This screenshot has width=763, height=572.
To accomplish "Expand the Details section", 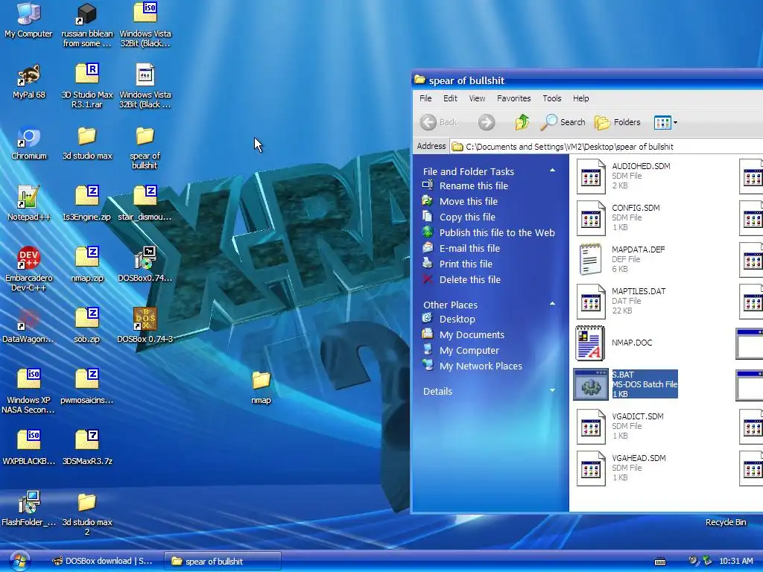I will (552, 390).
